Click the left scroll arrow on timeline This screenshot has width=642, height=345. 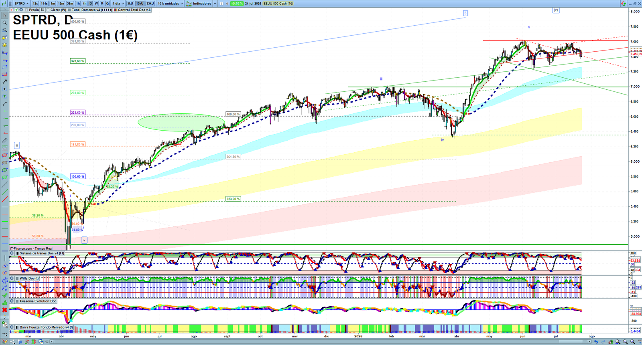click(51, 342)
